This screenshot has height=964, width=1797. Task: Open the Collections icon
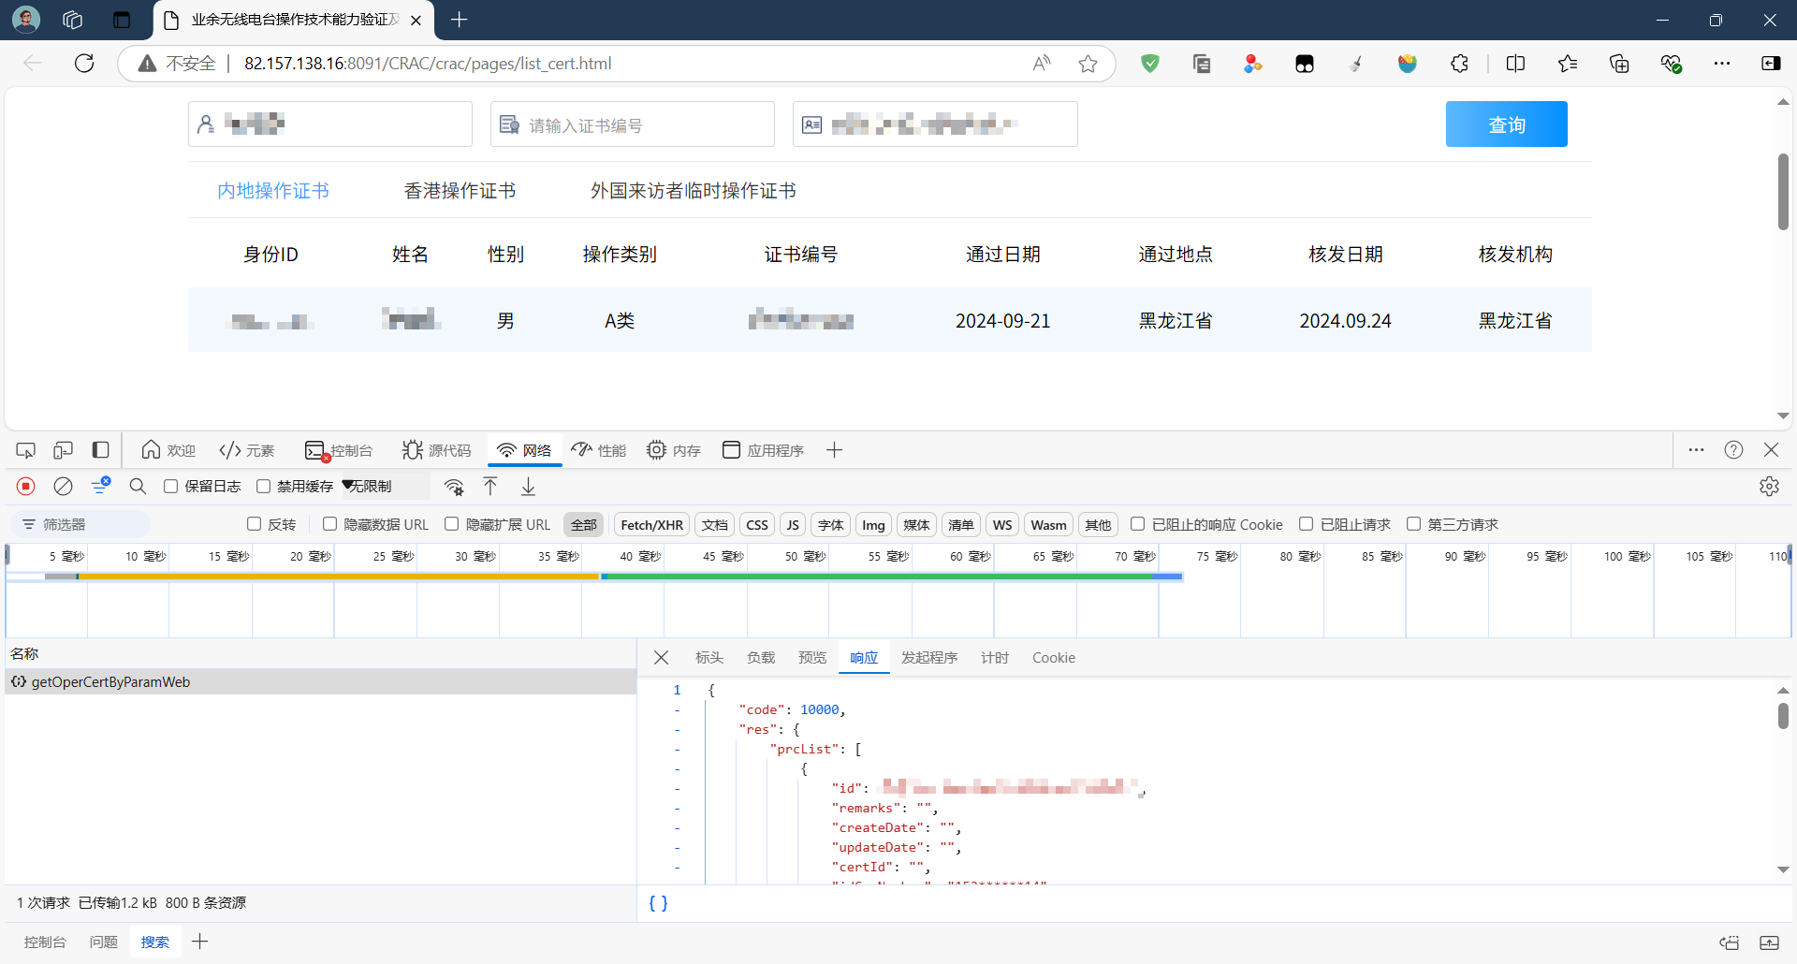click(x=1619, y=64)
